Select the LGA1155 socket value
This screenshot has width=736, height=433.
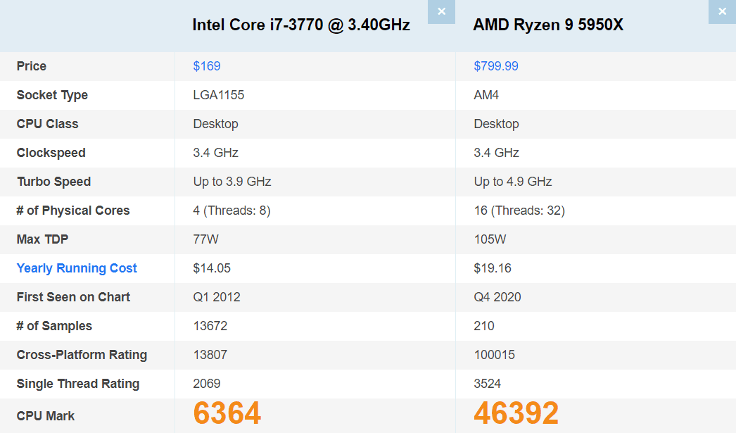pyautogui.click(x=219, y=95)
